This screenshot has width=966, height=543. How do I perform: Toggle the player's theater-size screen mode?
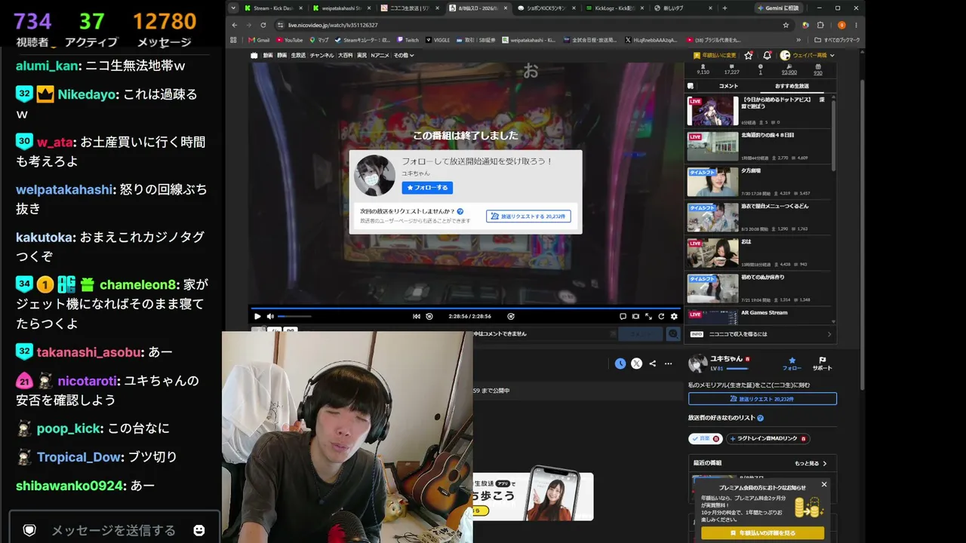coord(635,317)
